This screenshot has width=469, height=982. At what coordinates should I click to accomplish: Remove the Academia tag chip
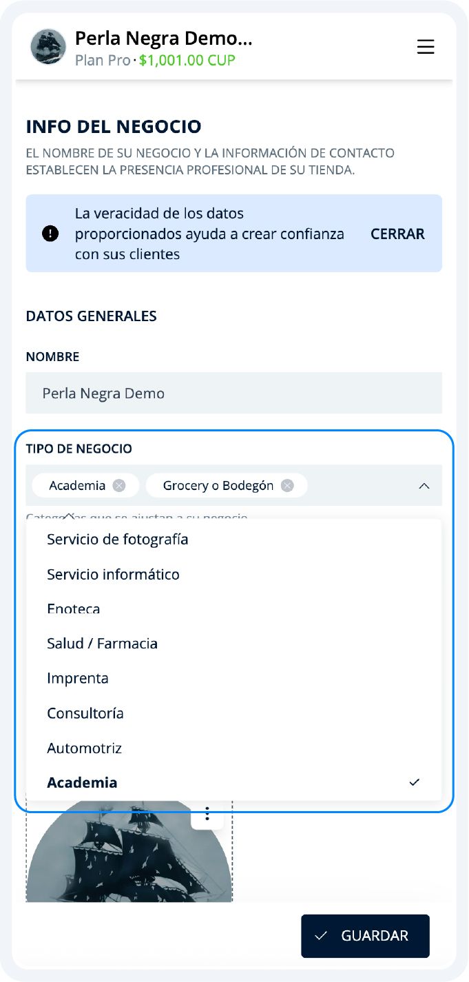pos(118,485)
